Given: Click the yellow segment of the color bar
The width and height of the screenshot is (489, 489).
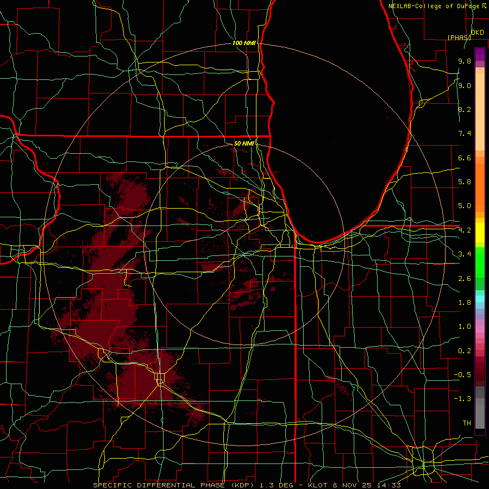Looking at the screenshot, I should 480,233.
